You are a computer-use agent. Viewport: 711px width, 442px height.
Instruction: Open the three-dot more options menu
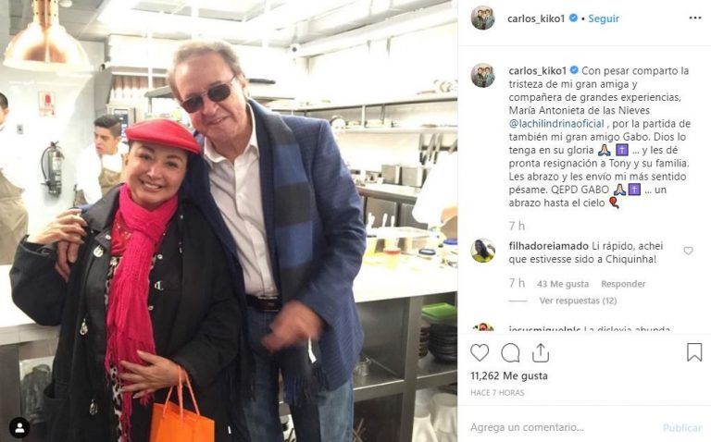tap(694, 18)
